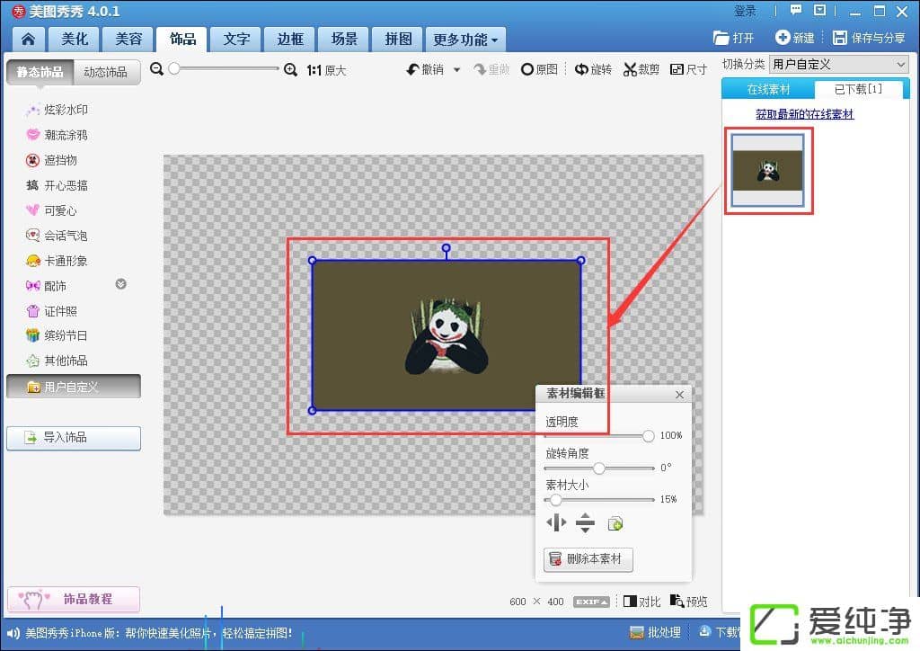Screen dimensions: 920x651
Task: Duplicate the material with copy icon
Action: pyautogui.click(x=615, y=523)
